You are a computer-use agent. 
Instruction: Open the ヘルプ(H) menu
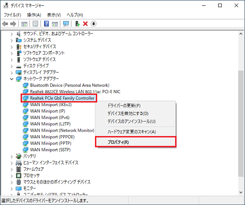click(x=75, y=15)
